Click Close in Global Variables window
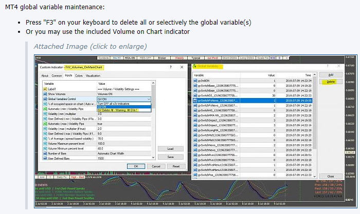 (x=331, y=177)
